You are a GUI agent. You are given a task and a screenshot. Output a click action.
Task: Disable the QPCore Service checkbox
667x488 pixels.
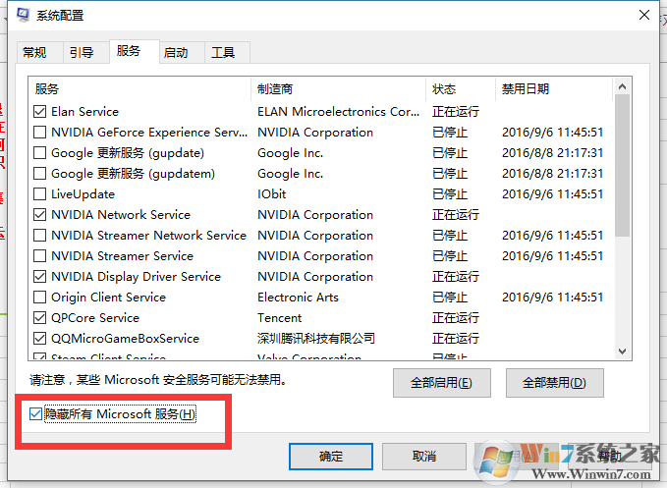pos(40,318)
